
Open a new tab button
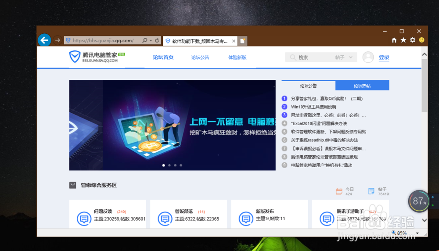tap(243, 41)
